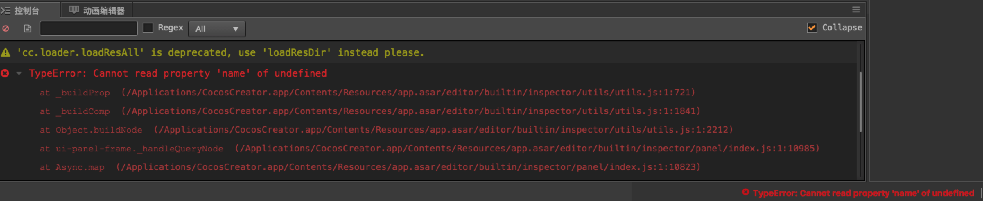Click the _buildProp stack trace line
Image resolution: width=983 pixels, height=201 pixels.
[x=367, y=92]
